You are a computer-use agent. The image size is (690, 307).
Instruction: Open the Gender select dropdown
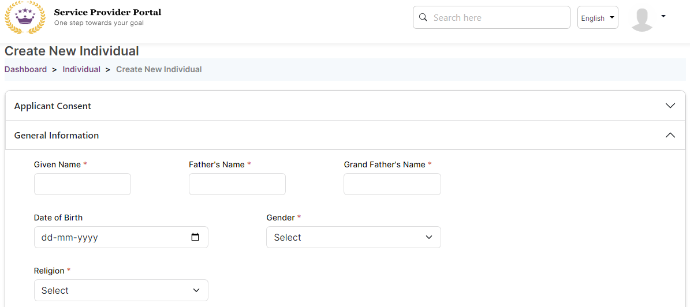pos(353,237)
